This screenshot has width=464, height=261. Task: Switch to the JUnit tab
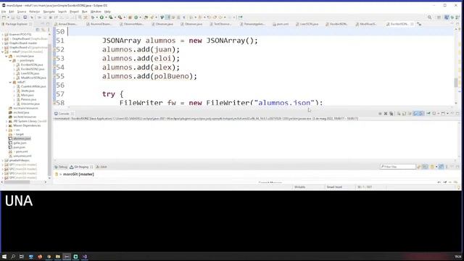point(101,167)
